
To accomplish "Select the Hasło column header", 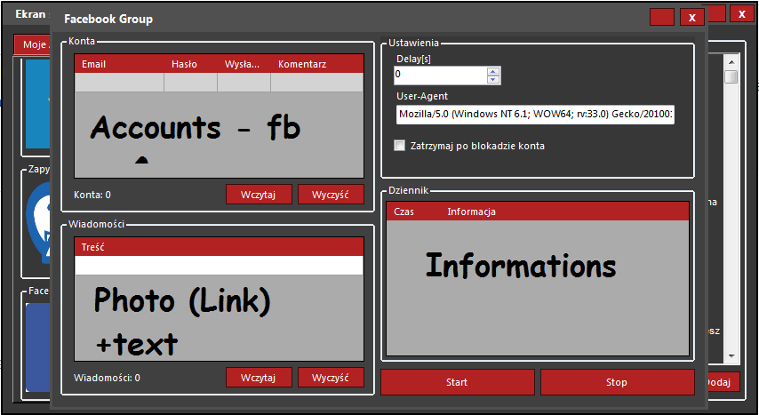I will [x=184, y=64].
